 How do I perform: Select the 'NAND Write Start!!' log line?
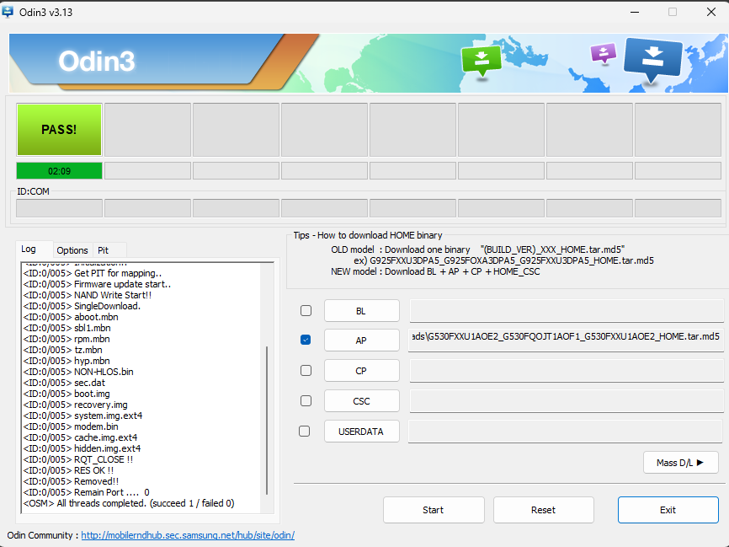click(x=88, y=295)
